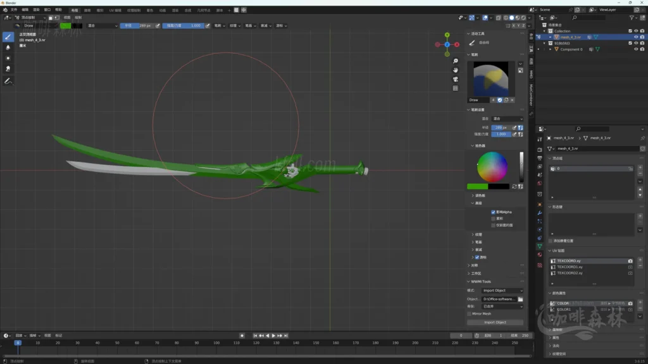This screenshot has width=648, height=364.
Task: Open the 混合 blend mode dropdown in header
Action: (102, 26)
